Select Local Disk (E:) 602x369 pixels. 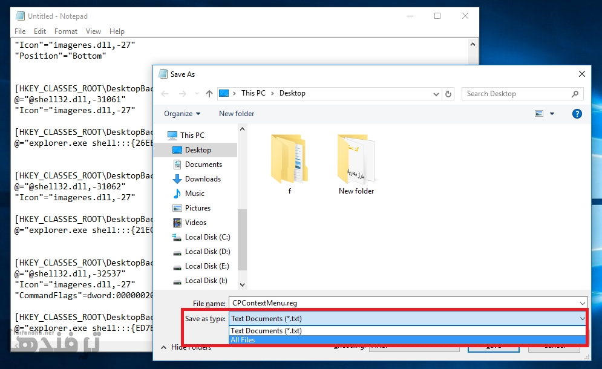pyautogui.click(x=207, y=267)
